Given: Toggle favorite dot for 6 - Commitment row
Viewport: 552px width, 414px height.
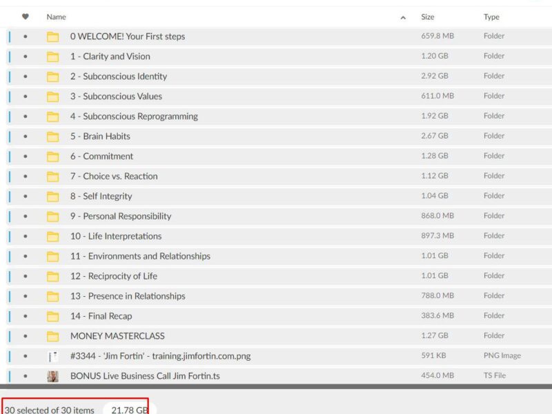Looking at the screenshot, I should click(x=26, y=157).
